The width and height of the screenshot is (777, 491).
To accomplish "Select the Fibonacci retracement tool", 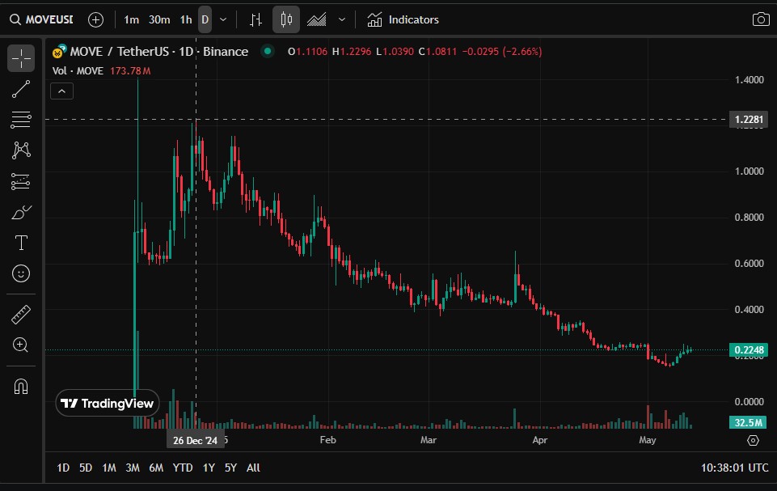I will 21,120.
